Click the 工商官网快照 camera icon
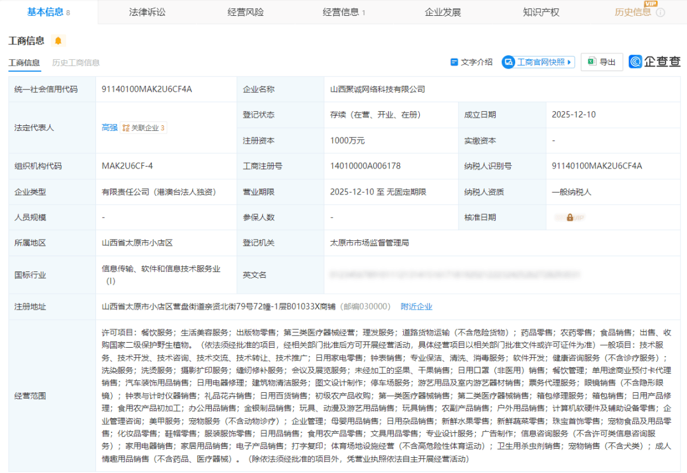Screen dimensions: 687x473 click(508, 62)
